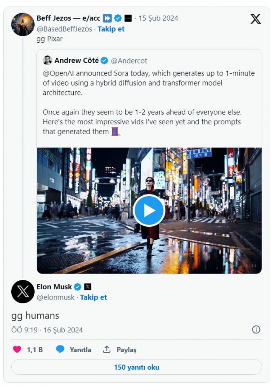This screenshot has height=386, width=276.
Task: Click Elon Musk's display name
Action: [55, 286]
